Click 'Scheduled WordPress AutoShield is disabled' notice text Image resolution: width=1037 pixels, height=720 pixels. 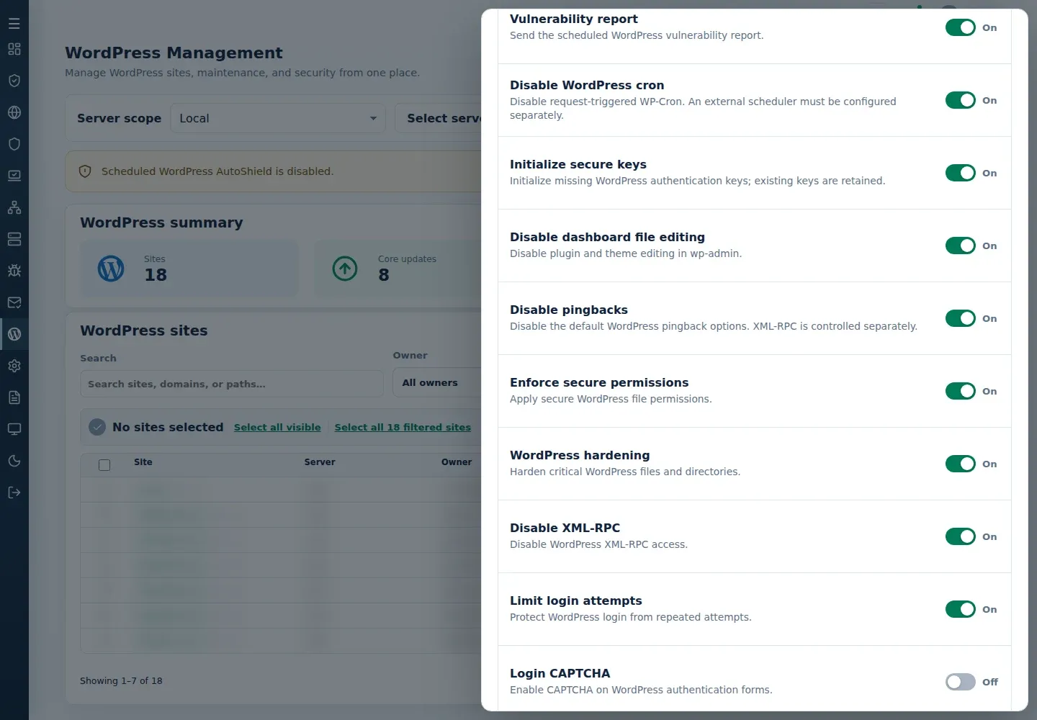pyautogui.click(x=217, y=171)
